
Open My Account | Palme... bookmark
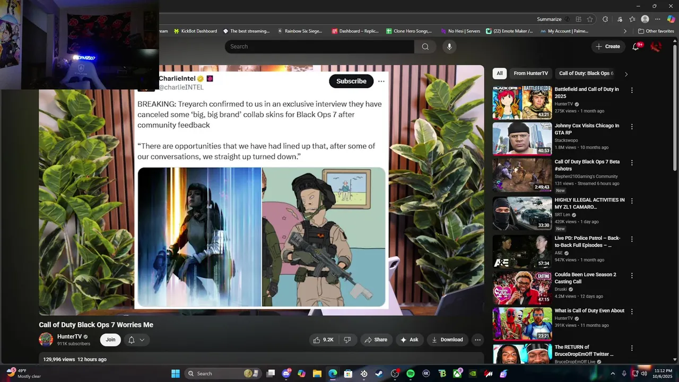point(564,31)
